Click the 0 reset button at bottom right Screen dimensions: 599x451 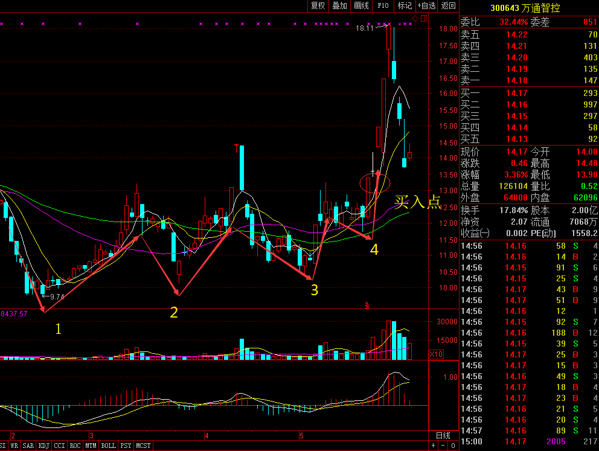(x=453, y=446)
